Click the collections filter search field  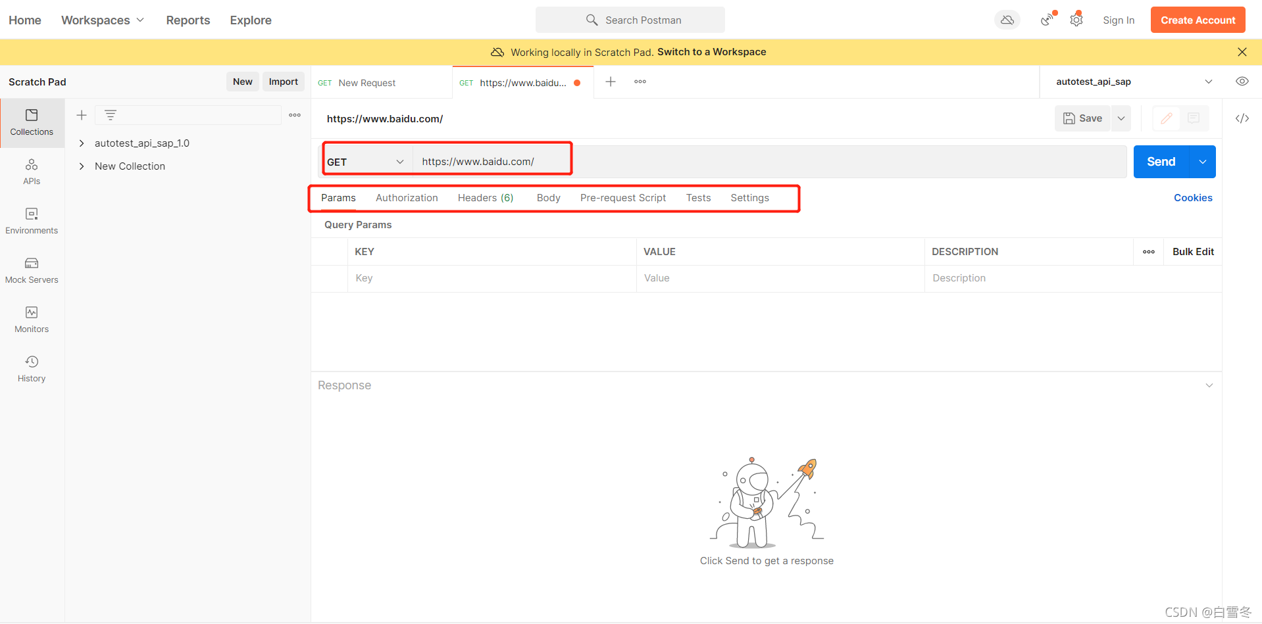click(x=188, y=115)
